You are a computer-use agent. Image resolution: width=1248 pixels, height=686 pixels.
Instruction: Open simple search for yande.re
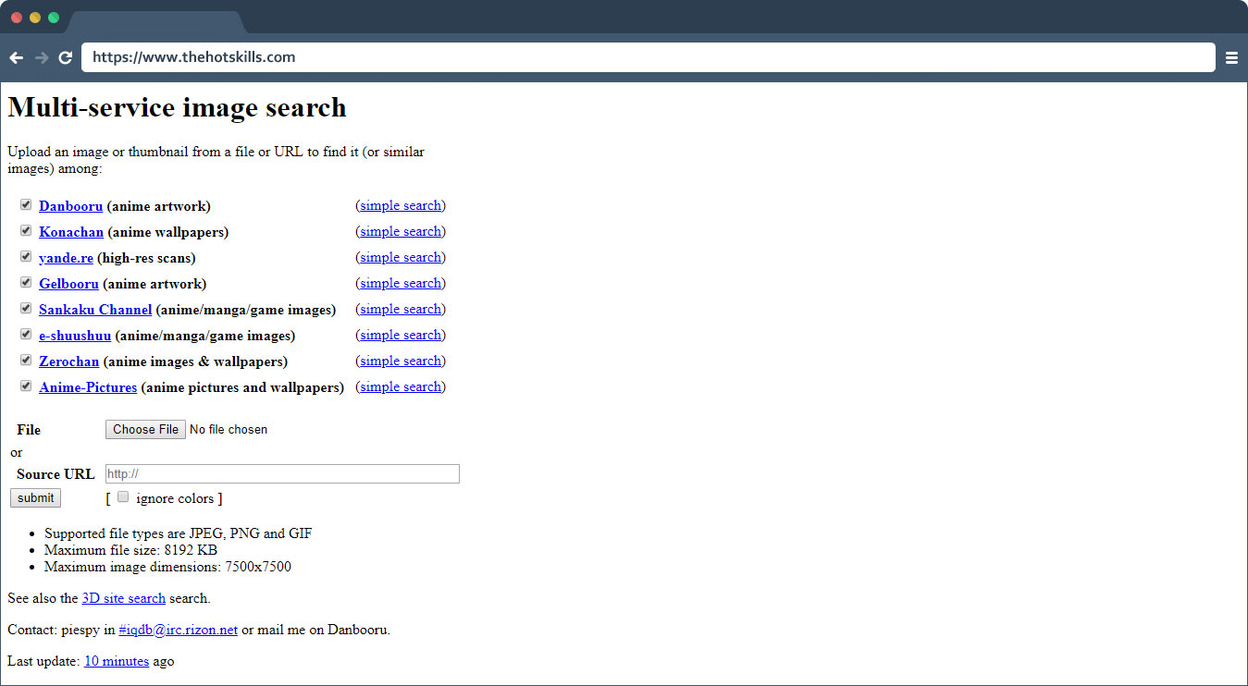[x=401, y=257]
